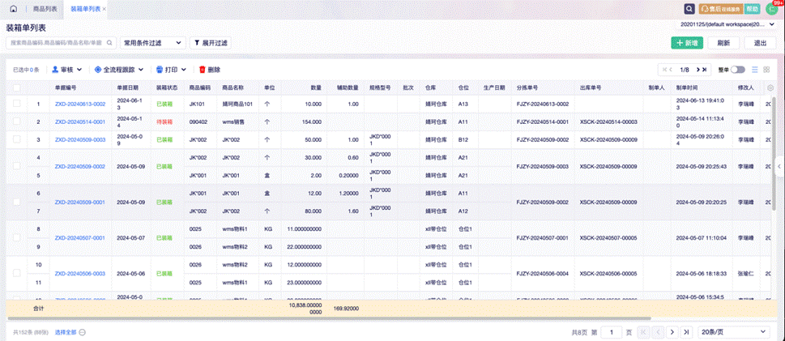
Task: Switch to the 商品列表 tab
Action: pyautogui.click(x=45, y=10)
